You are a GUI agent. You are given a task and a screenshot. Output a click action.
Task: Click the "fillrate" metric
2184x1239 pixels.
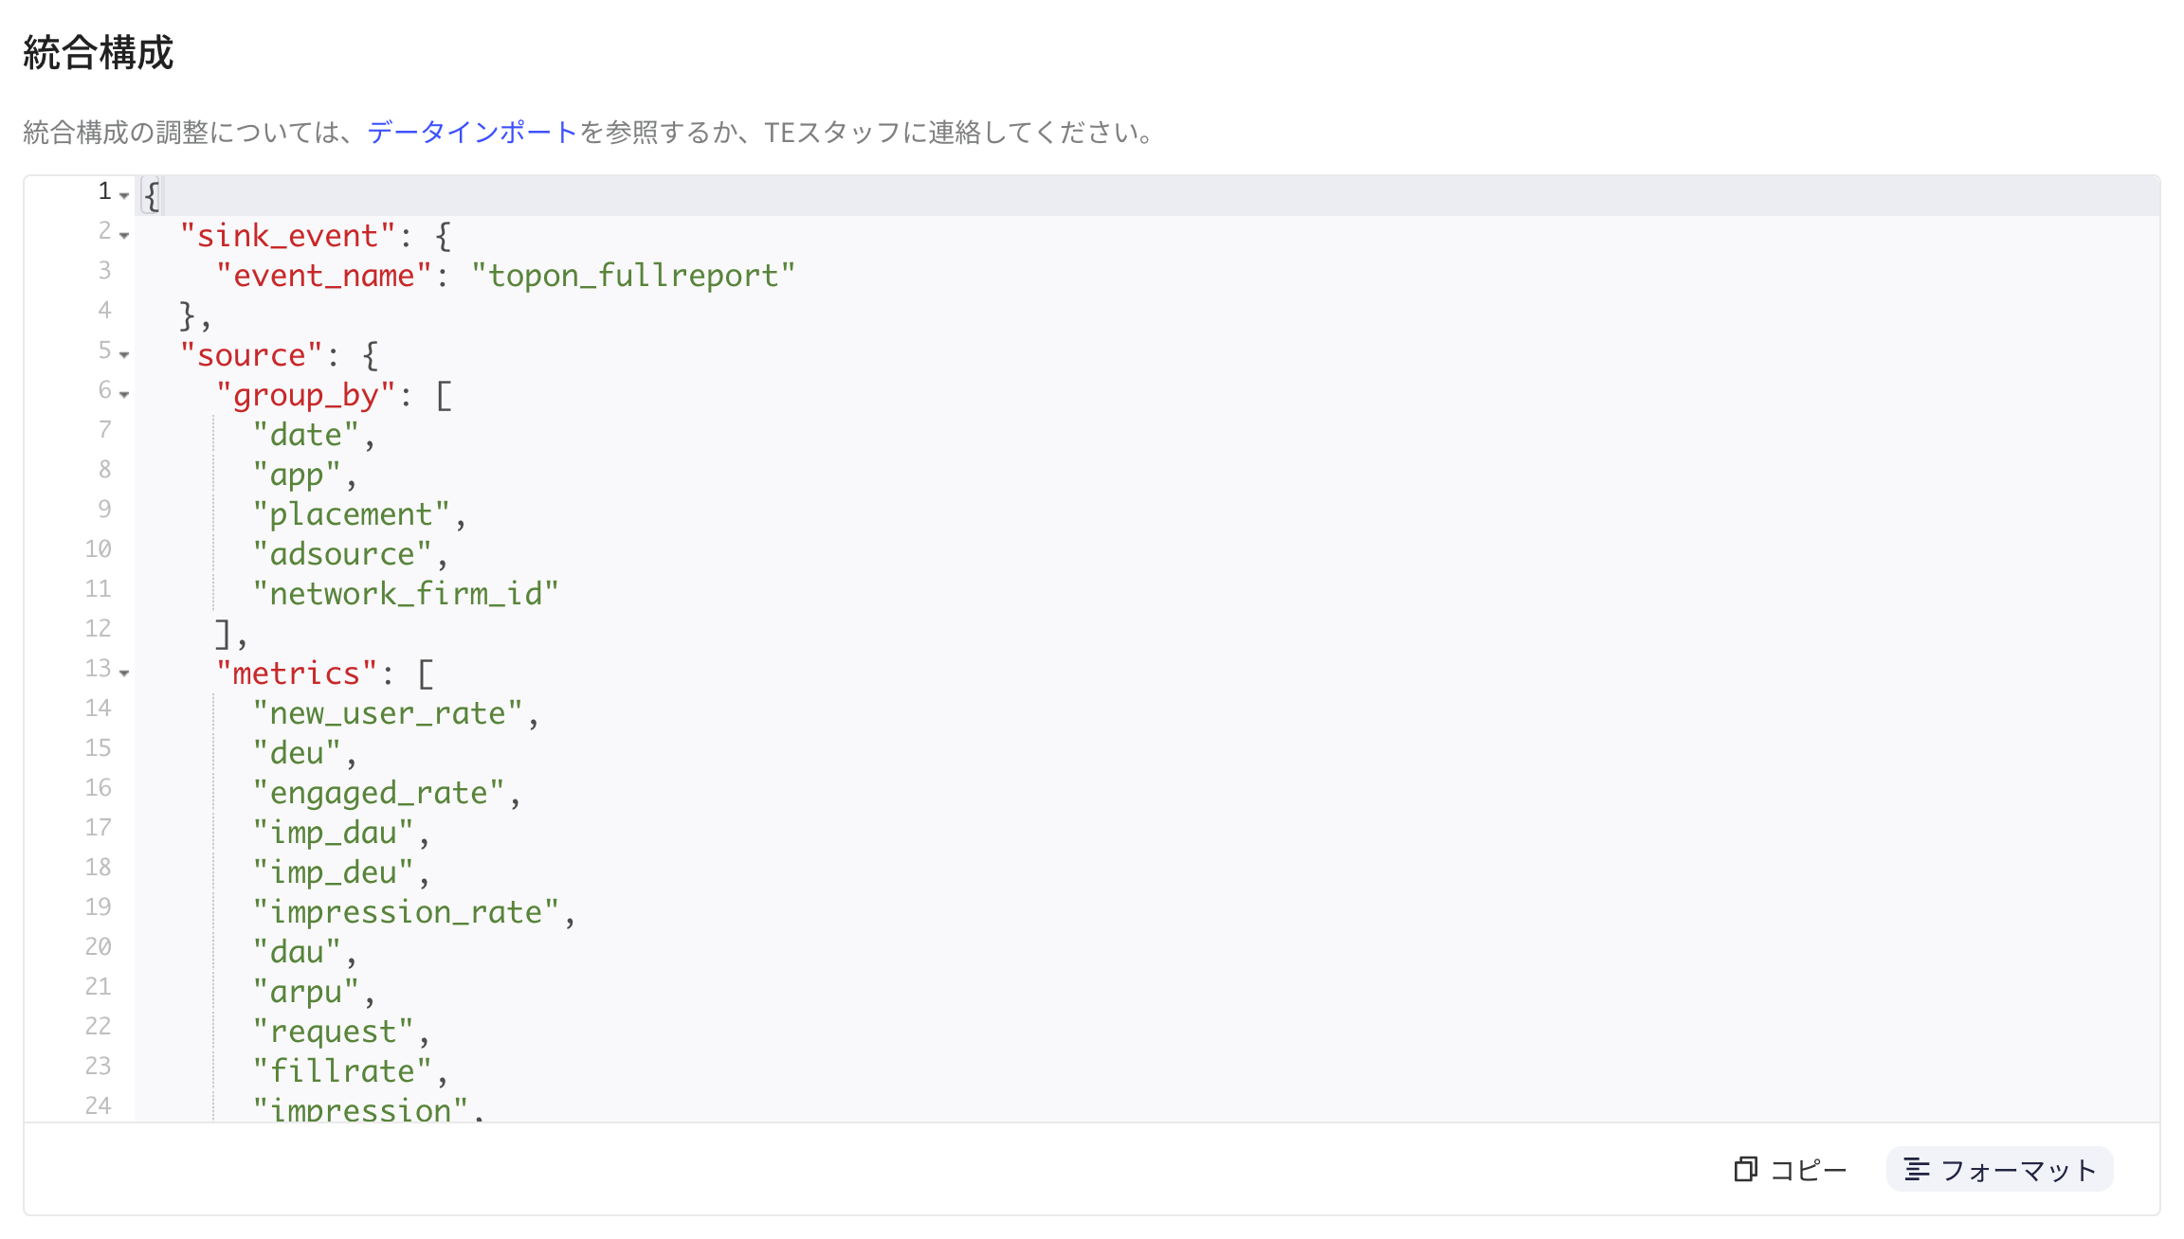point(341,1071)
